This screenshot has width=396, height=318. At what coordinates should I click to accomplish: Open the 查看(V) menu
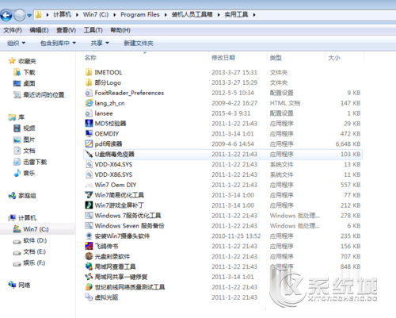click(66, 30)
